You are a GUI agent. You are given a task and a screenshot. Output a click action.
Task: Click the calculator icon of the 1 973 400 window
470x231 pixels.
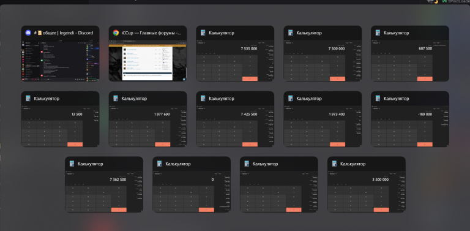(x=291, y=99)
